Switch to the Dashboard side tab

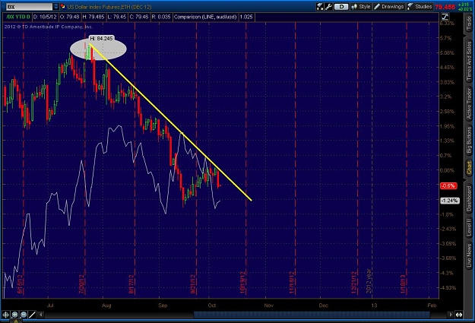pyautogui.click(x=469, y=198)
